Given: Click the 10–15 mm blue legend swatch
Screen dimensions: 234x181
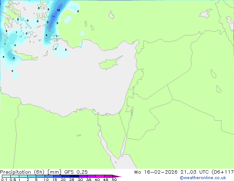Looking at the screenshot, I should [x=49, y=176].
